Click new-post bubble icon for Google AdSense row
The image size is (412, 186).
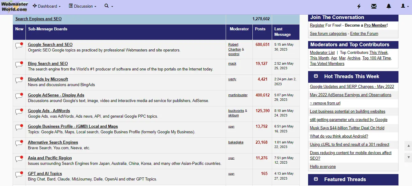pyautogui.click(x=19, y=96)
